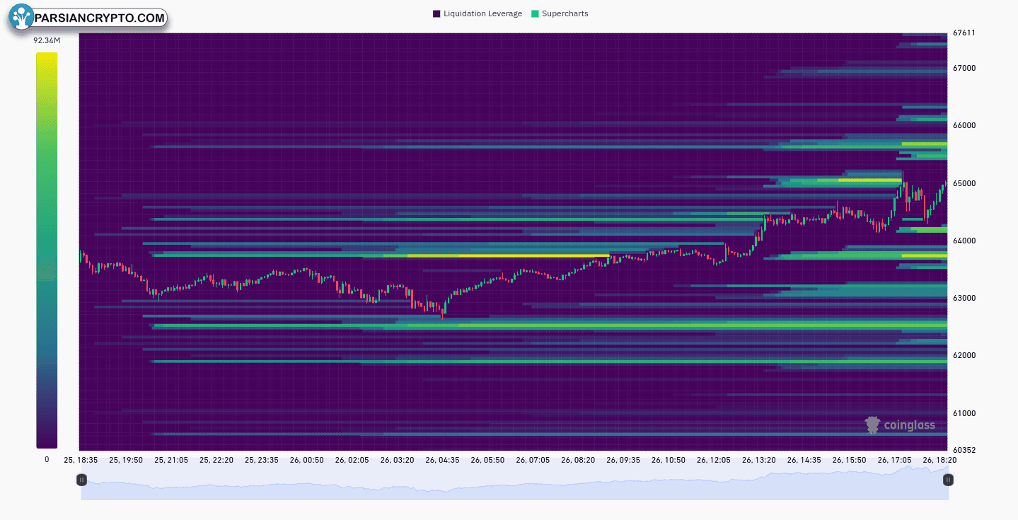Viewport: 1018px width, 520px height.
Task: Click the 25, 19:50 time label
Action: point(126,460)
